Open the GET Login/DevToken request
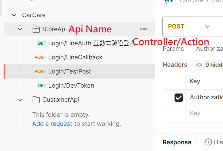 point(71,86)
